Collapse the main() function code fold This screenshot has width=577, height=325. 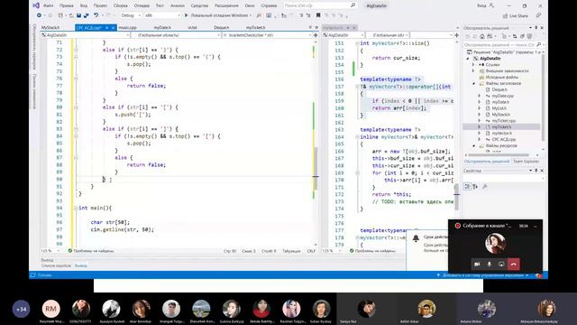click(x=76, y=209)
